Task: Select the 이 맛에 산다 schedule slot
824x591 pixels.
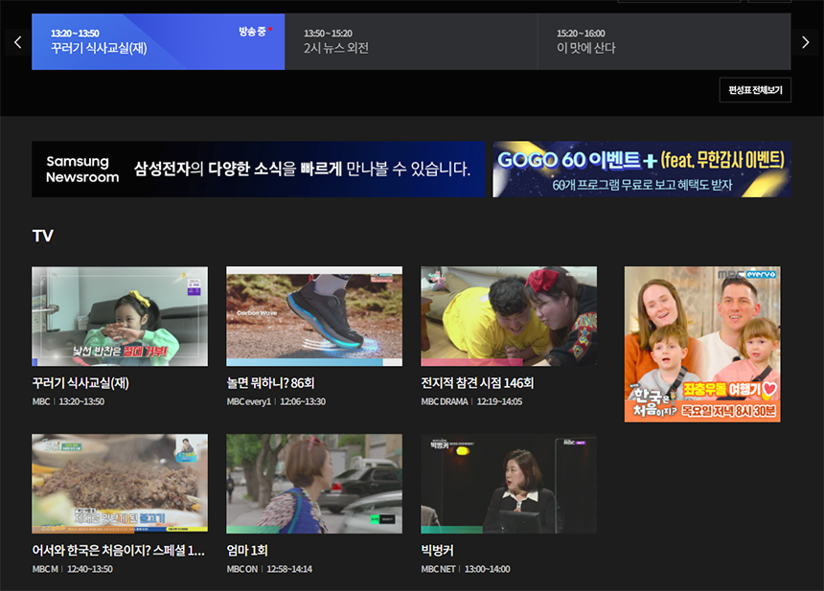Action: click(664, 41)
